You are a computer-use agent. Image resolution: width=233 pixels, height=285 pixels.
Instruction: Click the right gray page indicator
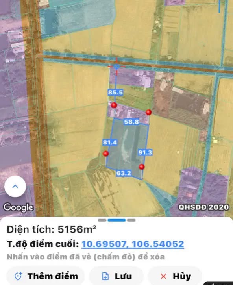coord(131,220)
